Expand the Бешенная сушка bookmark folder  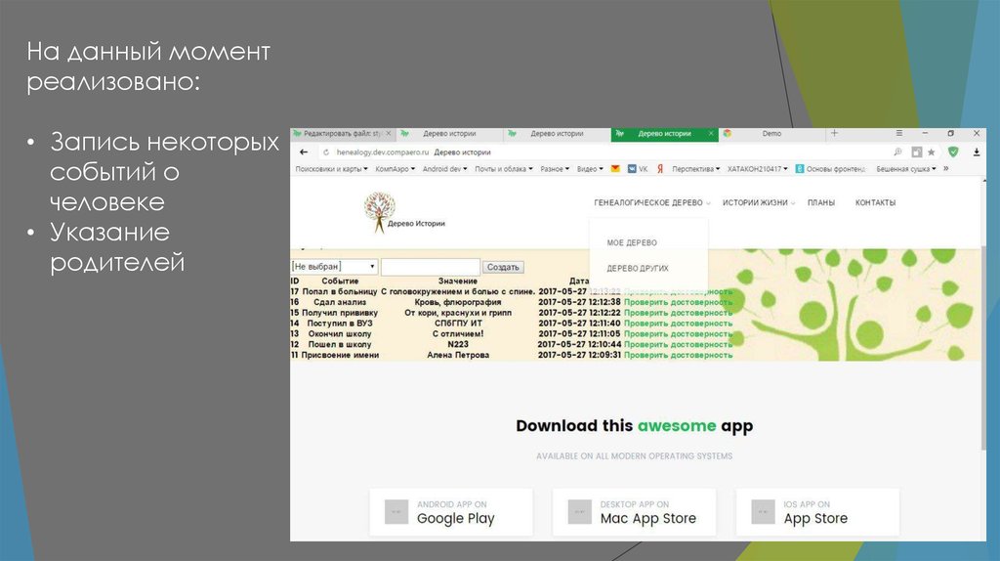click(x=906, y=169)
